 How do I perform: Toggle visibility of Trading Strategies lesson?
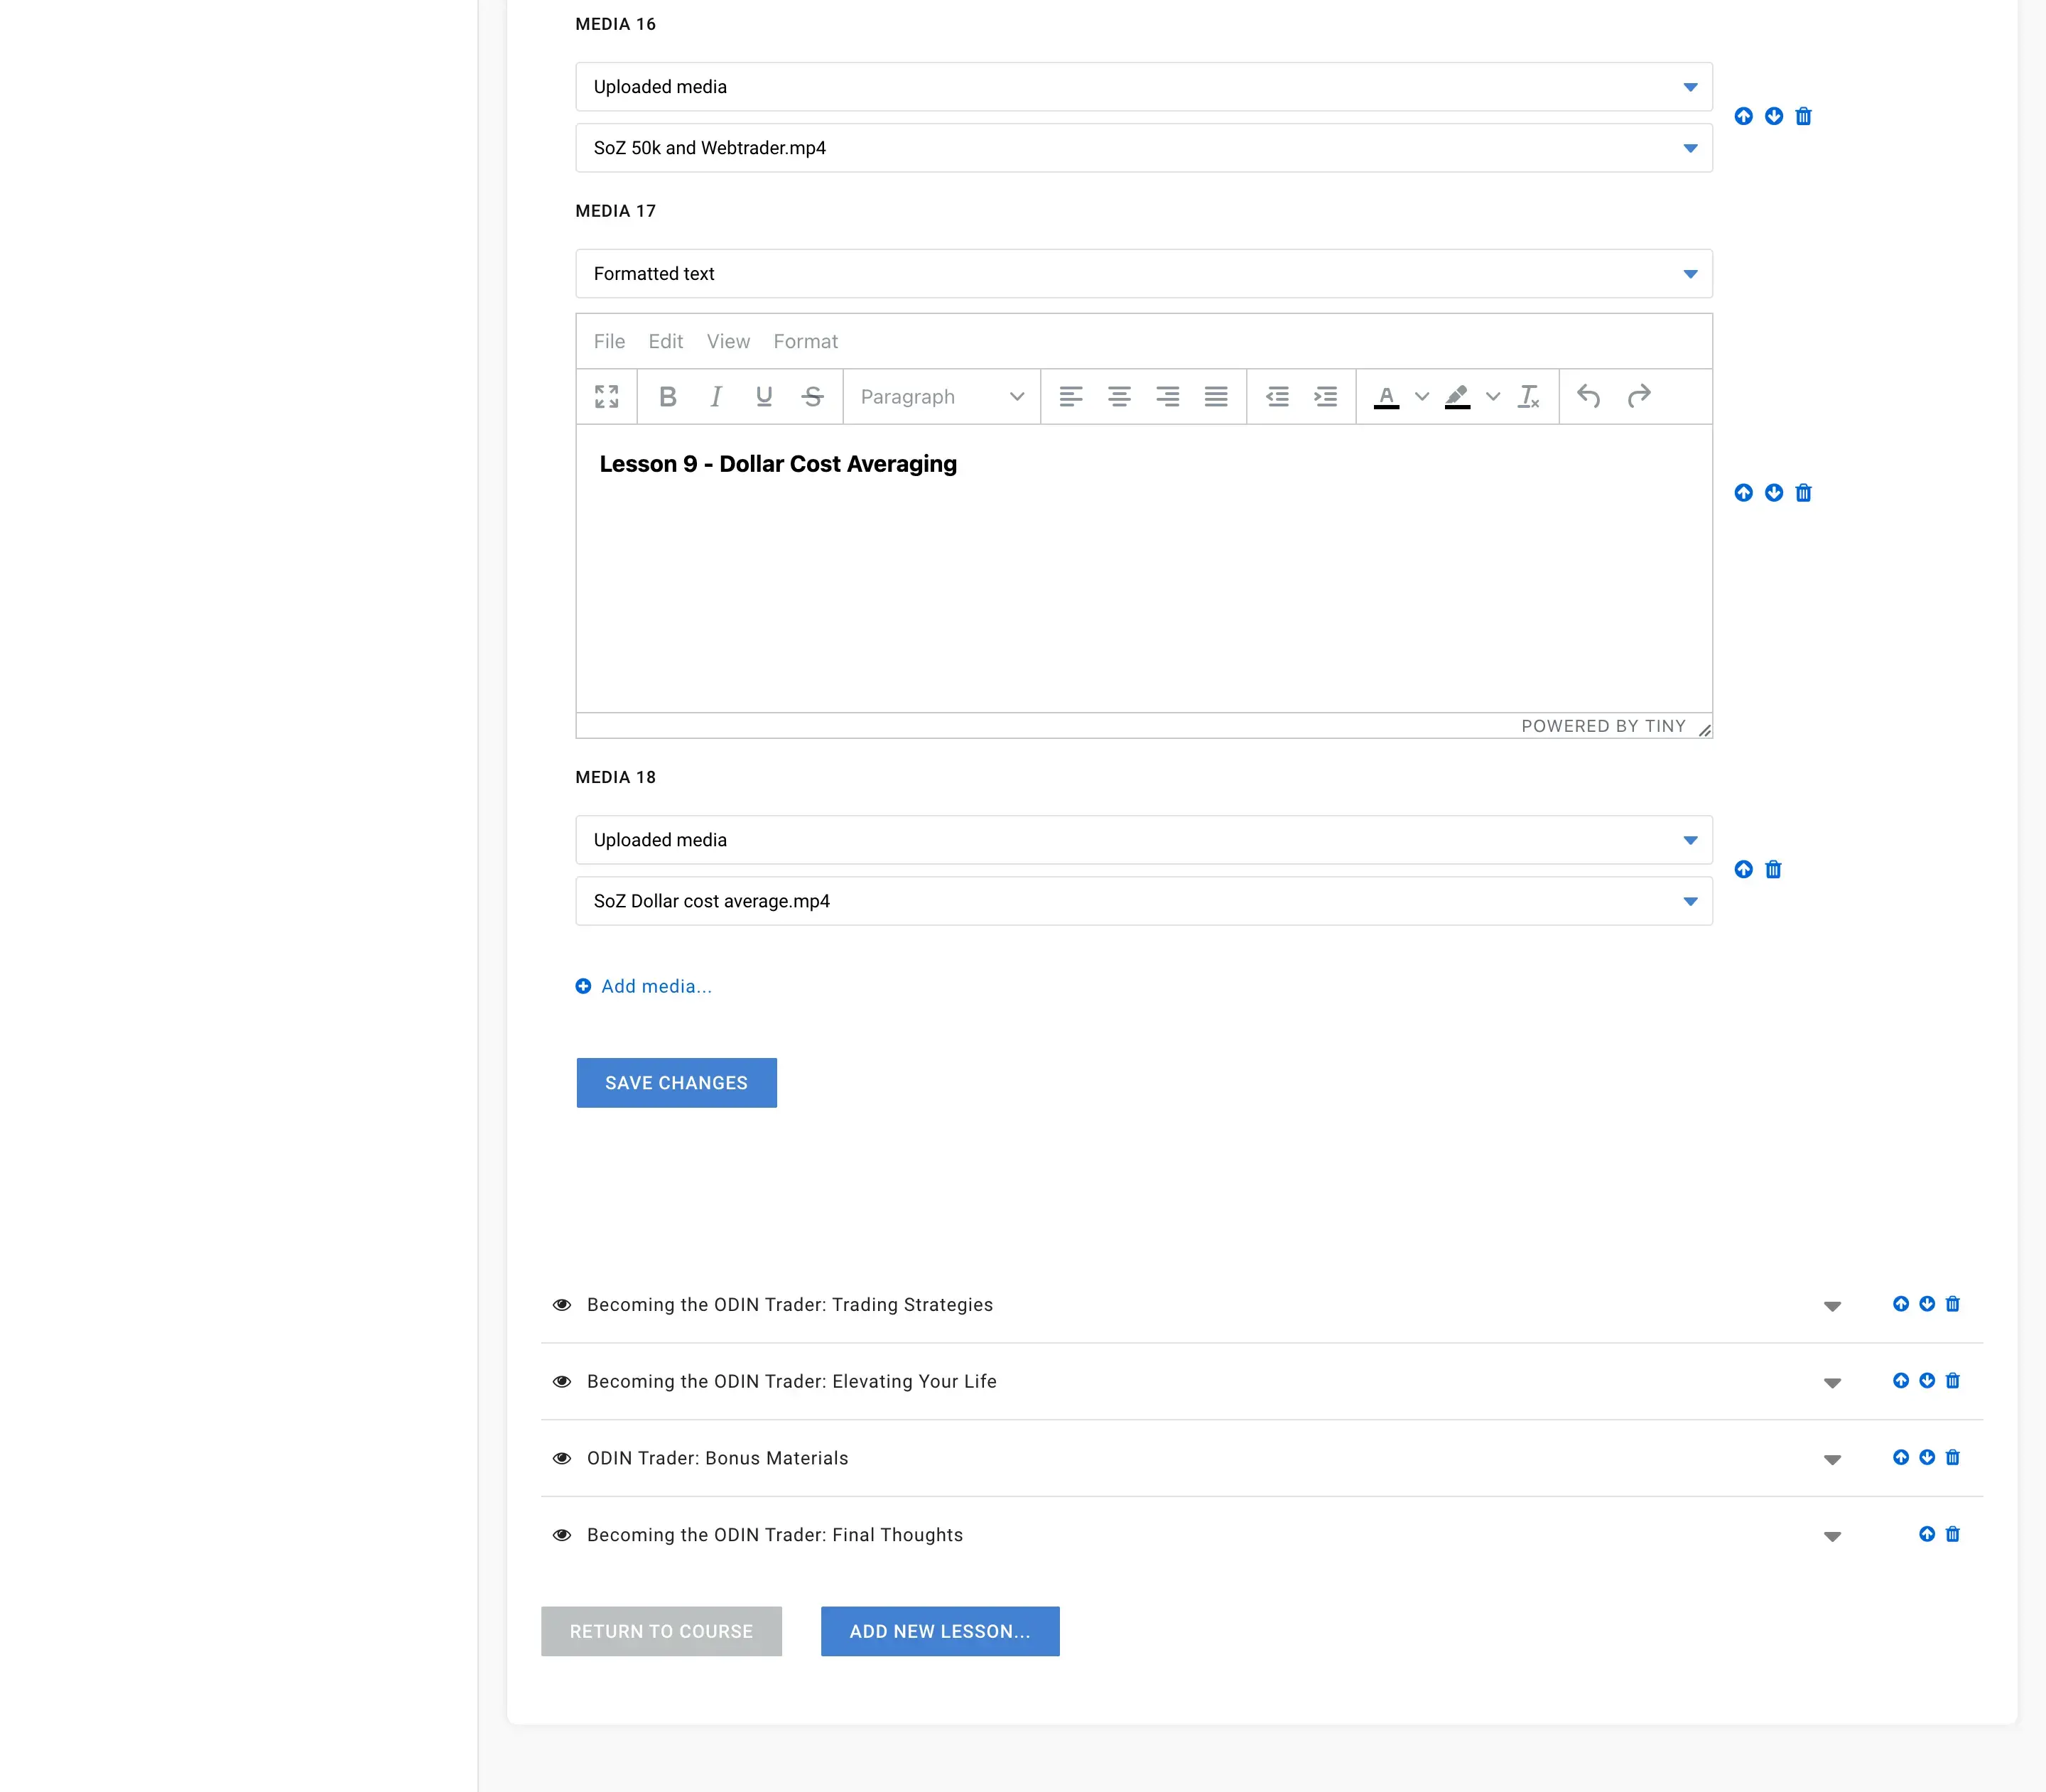pyautogui.click(x=562, y=1305)
